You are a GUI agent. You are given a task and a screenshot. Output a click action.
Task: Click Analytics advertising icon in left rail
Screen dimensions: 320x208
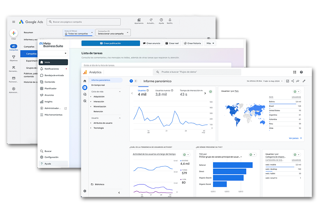(85, 101)
